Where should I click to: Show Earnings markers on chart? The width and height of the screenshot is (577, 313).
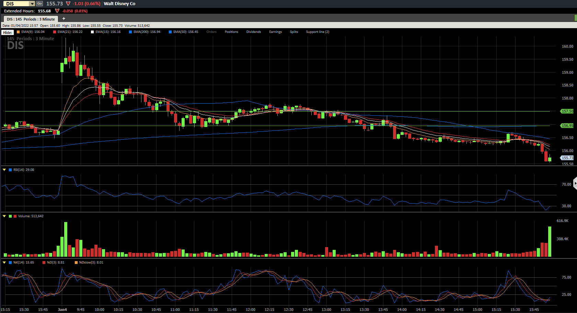click(x=275, y=32)
